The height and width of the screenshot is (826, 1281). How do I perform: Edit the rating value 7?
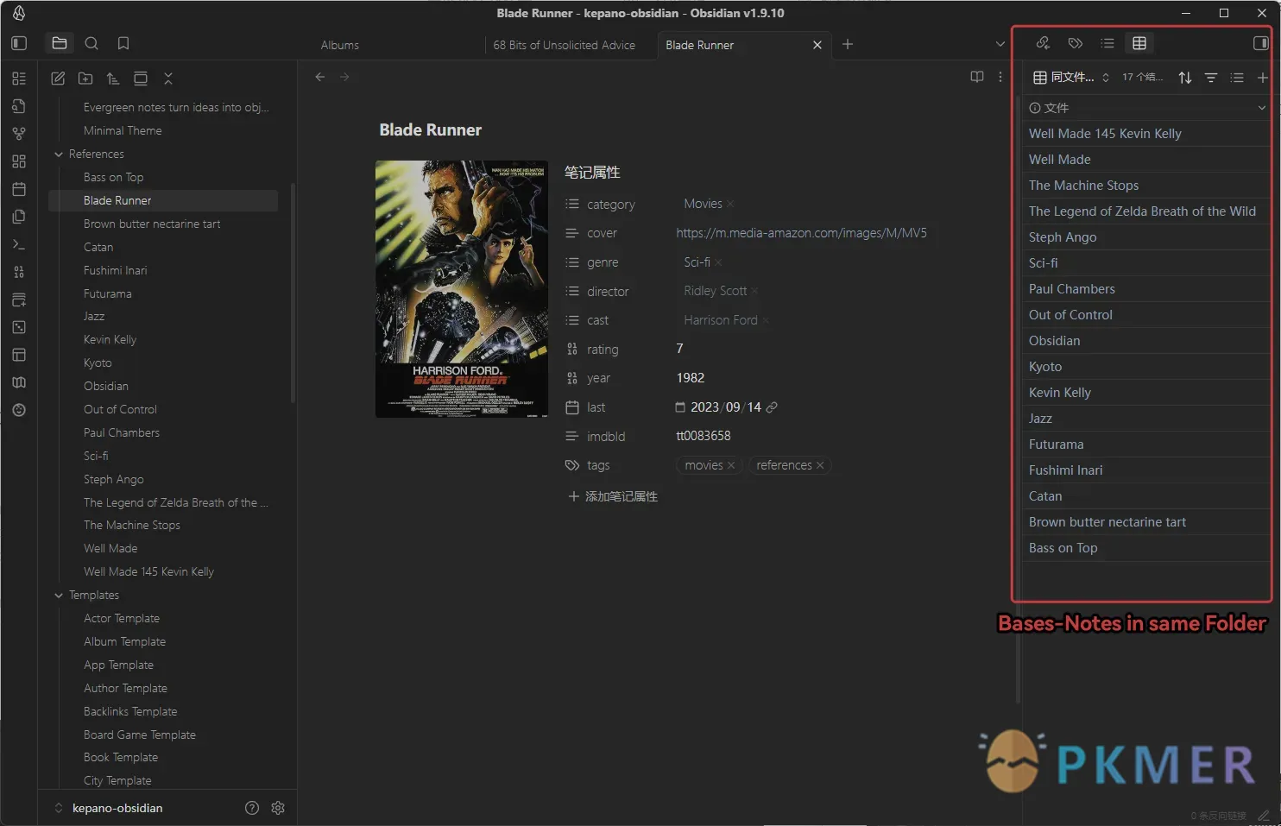pos(680,349)
